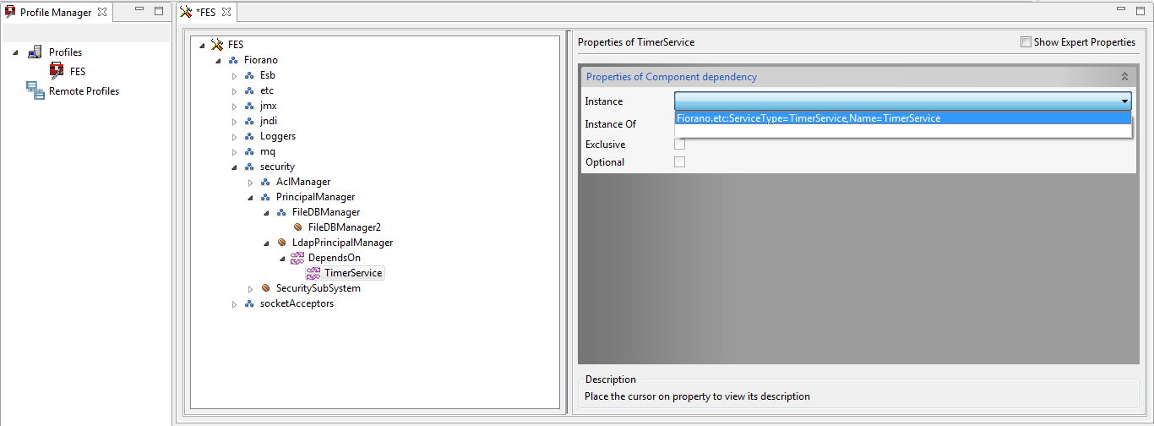The image size is (1154, 426).
Task: Expand the etc tree node
Action: [x=234, y=90]
